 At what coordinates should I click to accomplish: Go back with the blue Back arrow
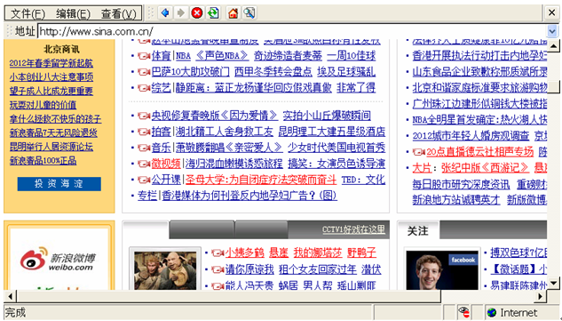(x=165, y=13)
